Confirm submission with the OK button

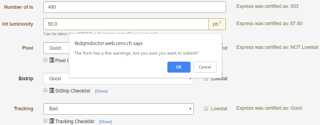tap(179, 67)
